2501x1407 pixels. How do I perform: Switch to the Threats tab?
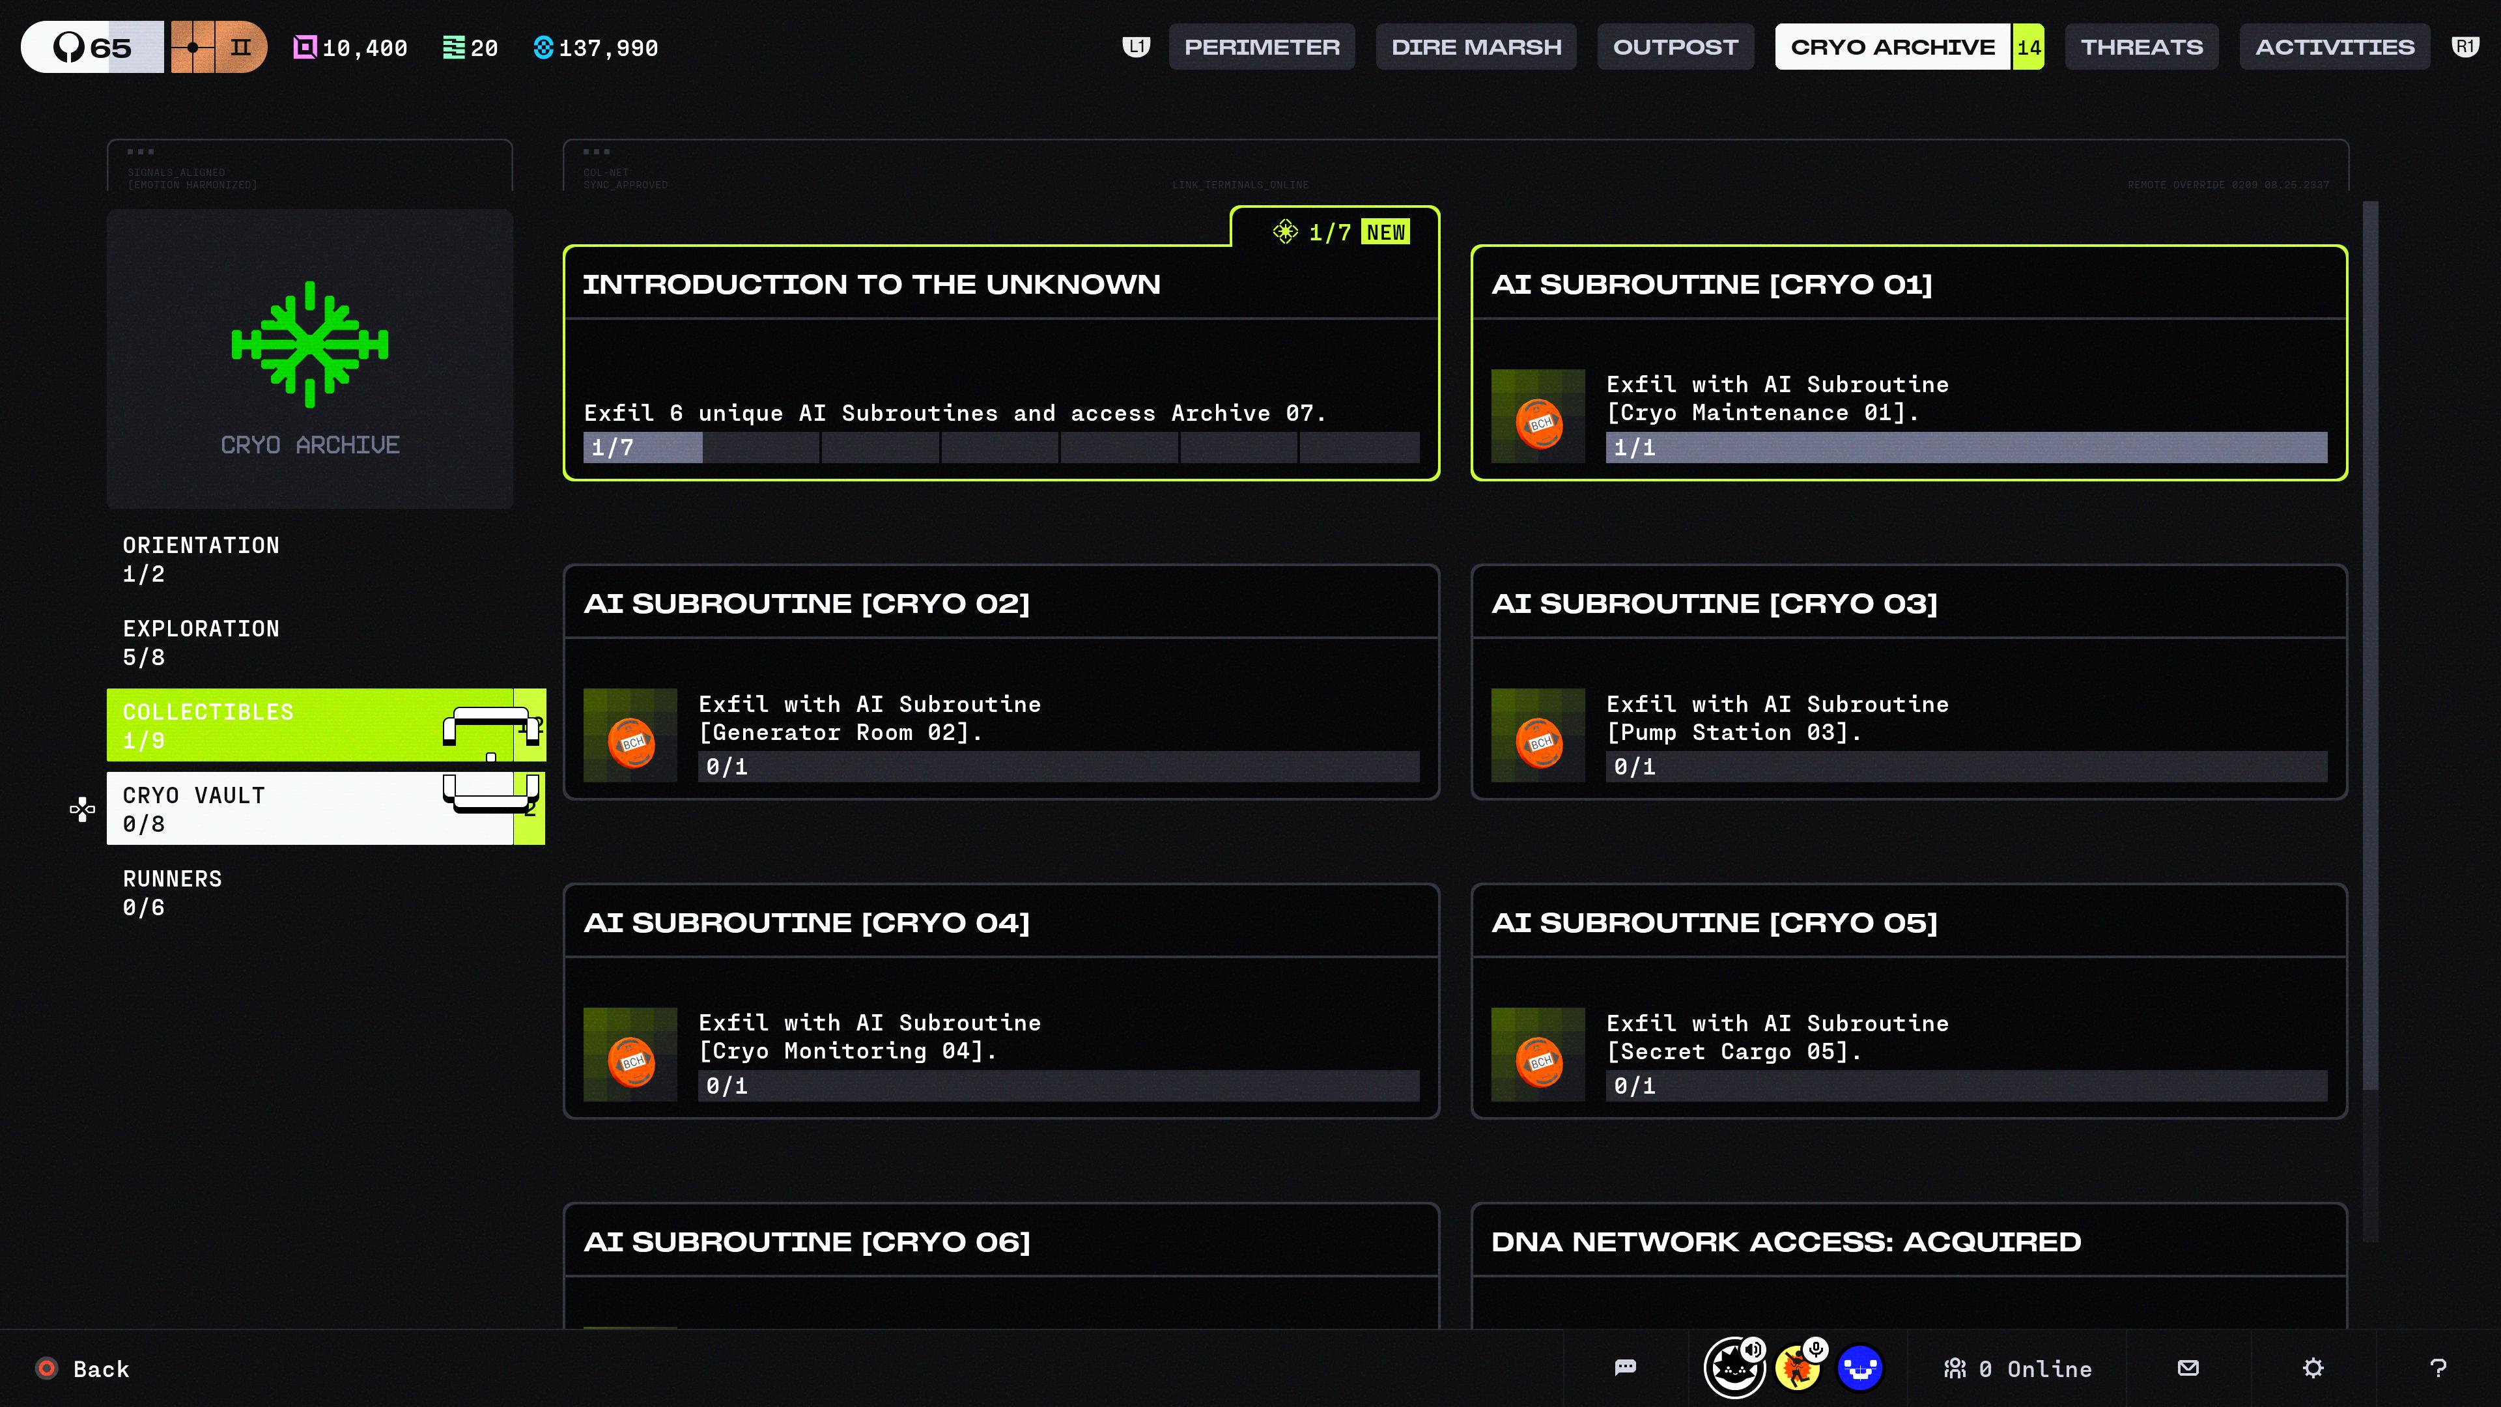pos(2141,47)
